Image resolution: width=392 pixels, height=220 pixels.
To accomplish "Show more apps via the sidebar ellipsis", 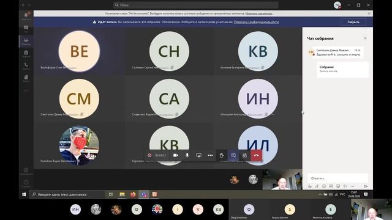I will (26, 91).
